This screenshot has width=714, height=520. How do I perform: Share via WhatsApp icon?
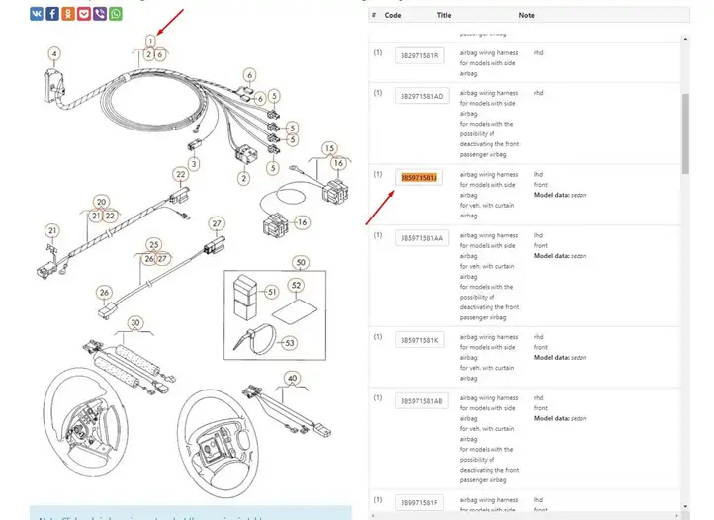pos(116,14)
